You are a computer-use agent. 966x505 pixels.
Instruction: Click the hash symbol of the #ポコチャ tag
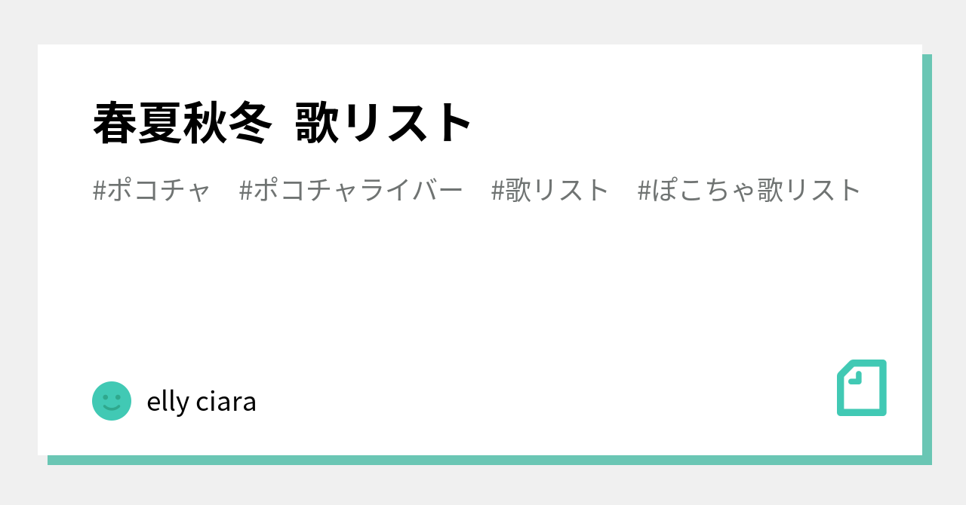(x=99, y=191)
